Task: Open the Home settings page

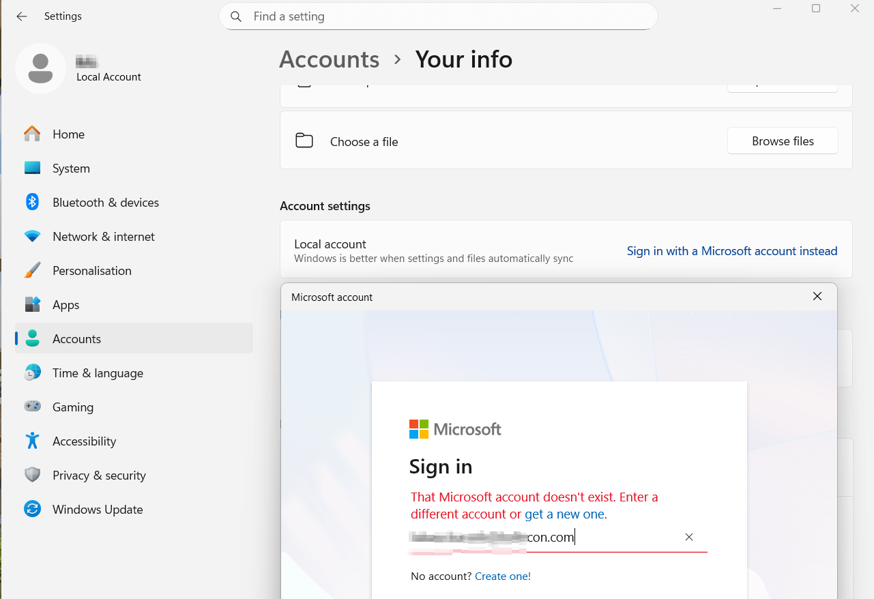Action: [134, 134]
